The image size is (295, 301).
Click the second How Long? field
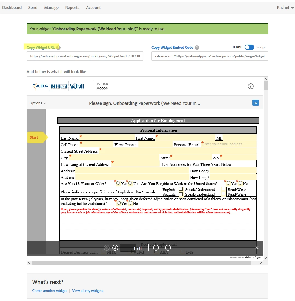(x=233, y=177)
